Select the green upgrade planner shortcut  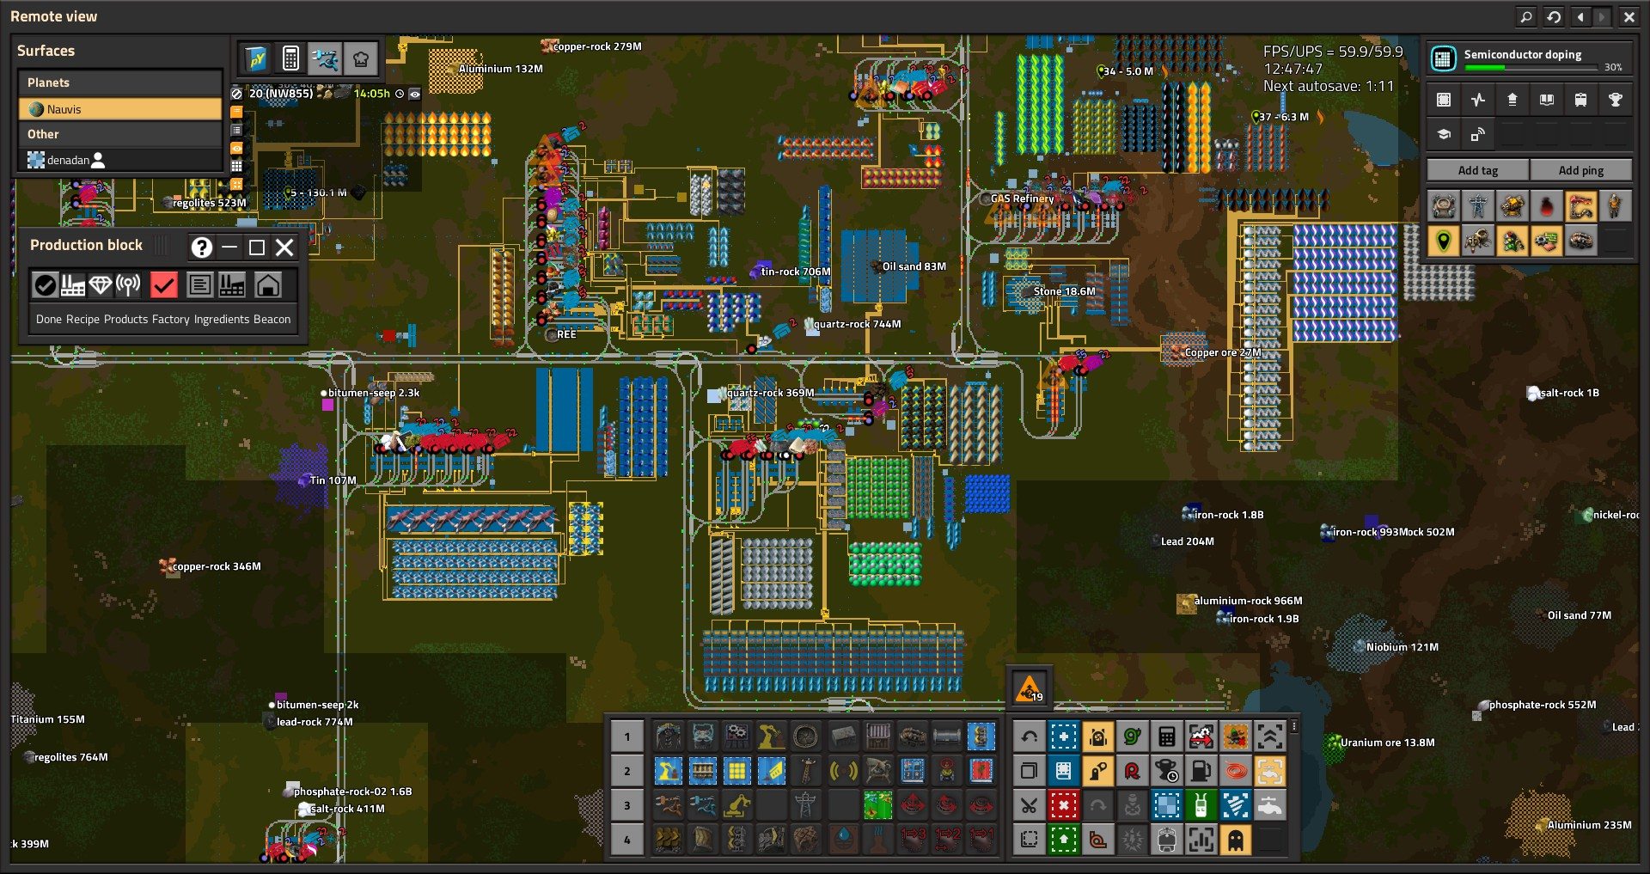coord(1063,840)
